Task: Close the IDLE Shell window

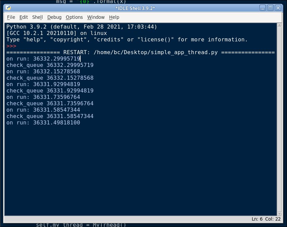Action: (x=278, y=8)
